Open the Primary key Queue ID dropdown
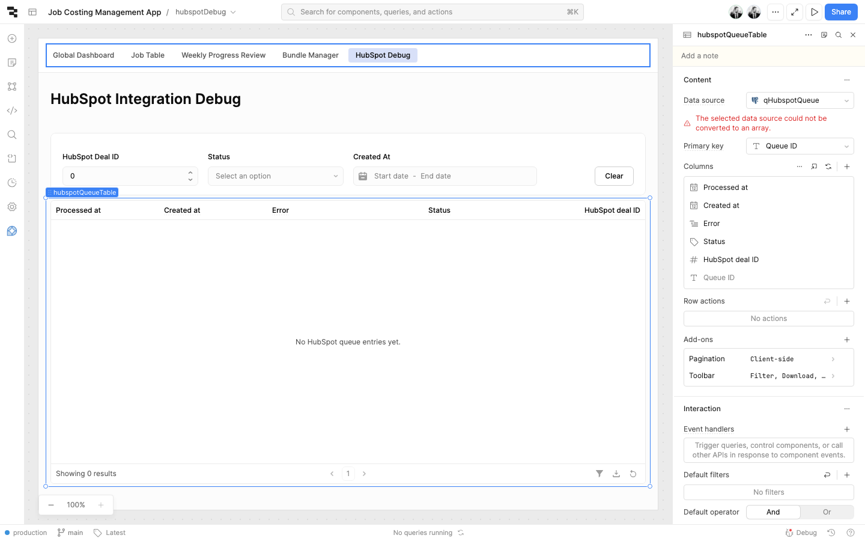Viewport: 865px width, 541px height. (x=800, y=146)
